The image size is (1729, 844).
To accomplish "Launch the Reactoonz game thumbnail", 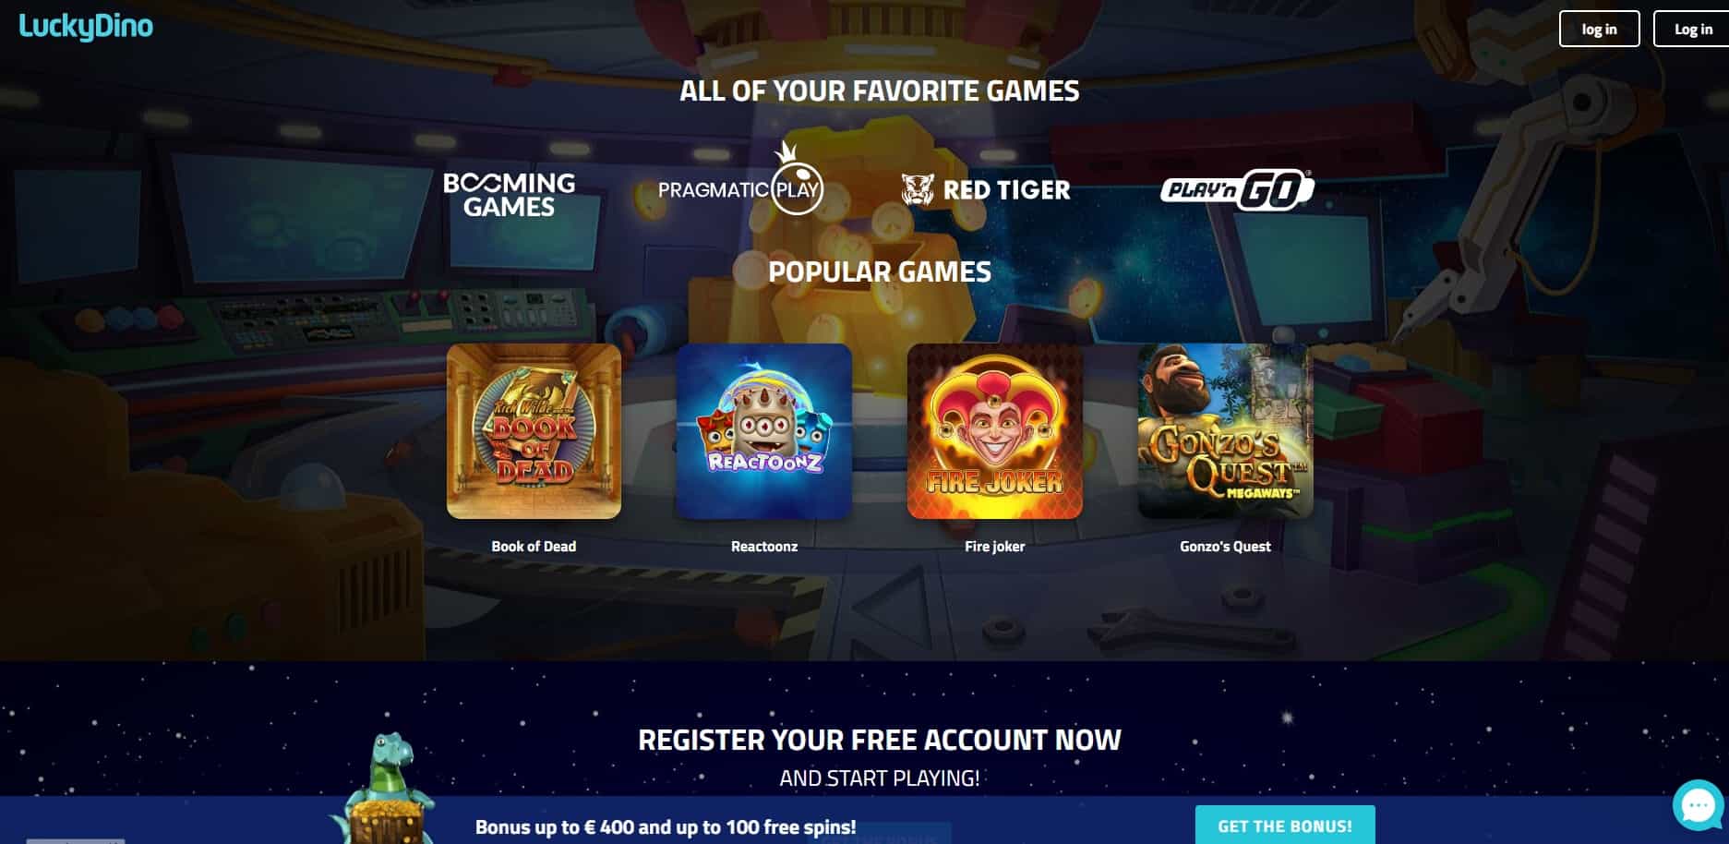I will tap(764, 431).
